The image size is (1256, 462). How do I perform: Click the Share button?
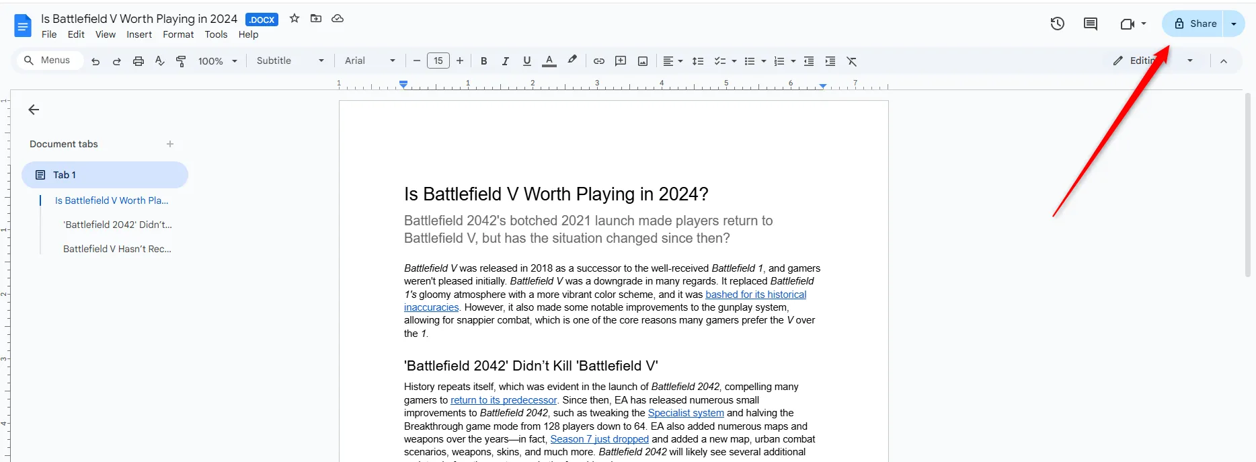tap(1193, 24)
